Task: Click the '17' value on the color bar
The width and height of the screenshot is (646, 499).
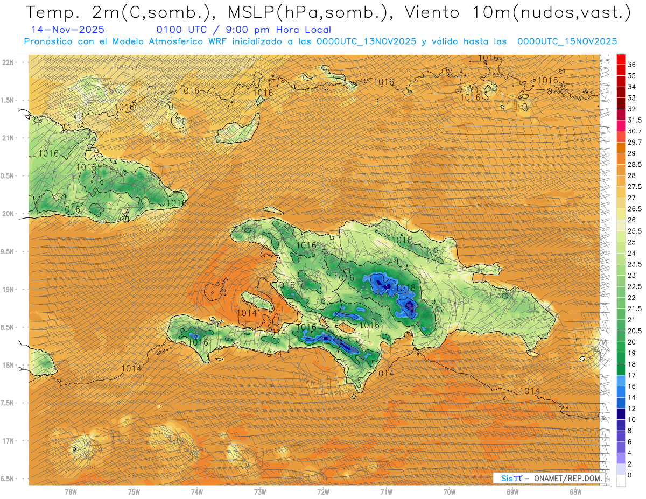Action: 631,375
